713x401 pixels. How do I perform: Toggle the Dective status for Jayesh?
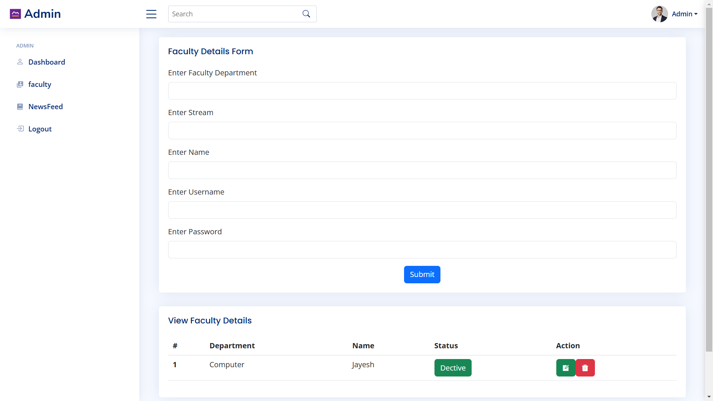pyautogui.click(x=453, y=368)
